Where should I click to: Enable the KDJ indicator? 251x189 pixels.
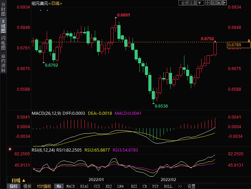(x=109, y=186)
